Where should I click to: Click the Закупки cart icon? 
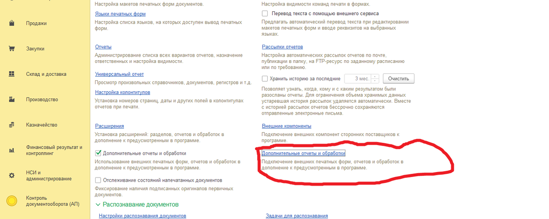[x=12, y=49]
